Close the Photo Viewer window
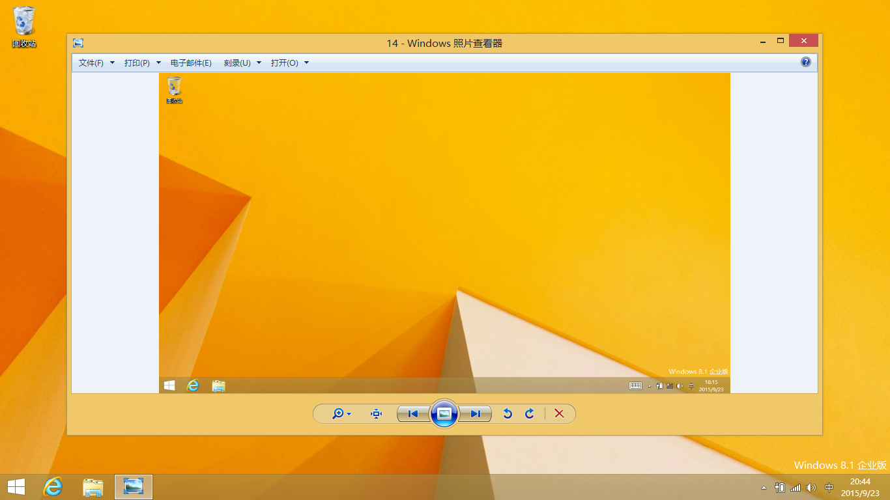The image size is (890, 500). coord(803,41)
